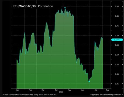Click the 0.50 axis tick label

click(117, 74)
